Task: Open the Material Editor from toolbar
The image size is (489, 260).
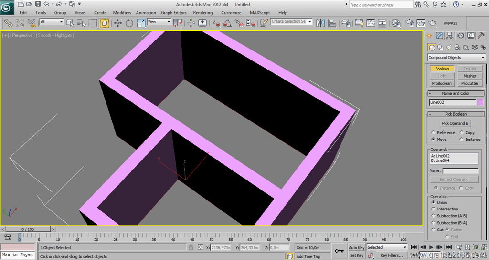Action: (x=396, y=23)
